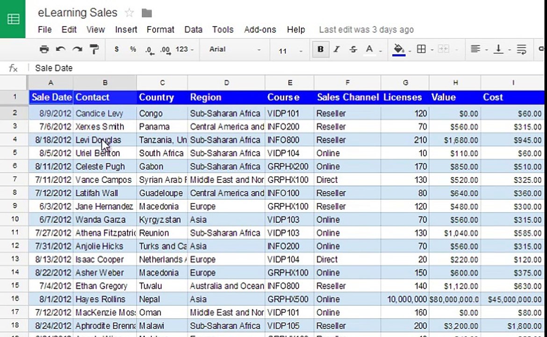Select cell containing Hayes Rollins
547x337 pixels.
coord(105,299)
